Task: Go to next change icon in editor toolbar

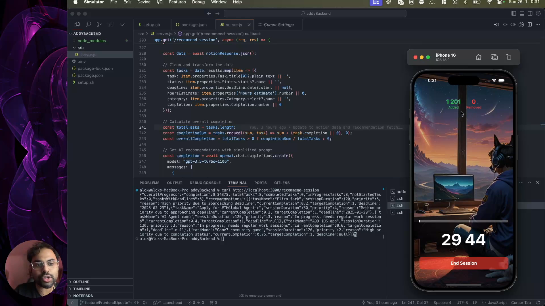Action: coord(513,25)
